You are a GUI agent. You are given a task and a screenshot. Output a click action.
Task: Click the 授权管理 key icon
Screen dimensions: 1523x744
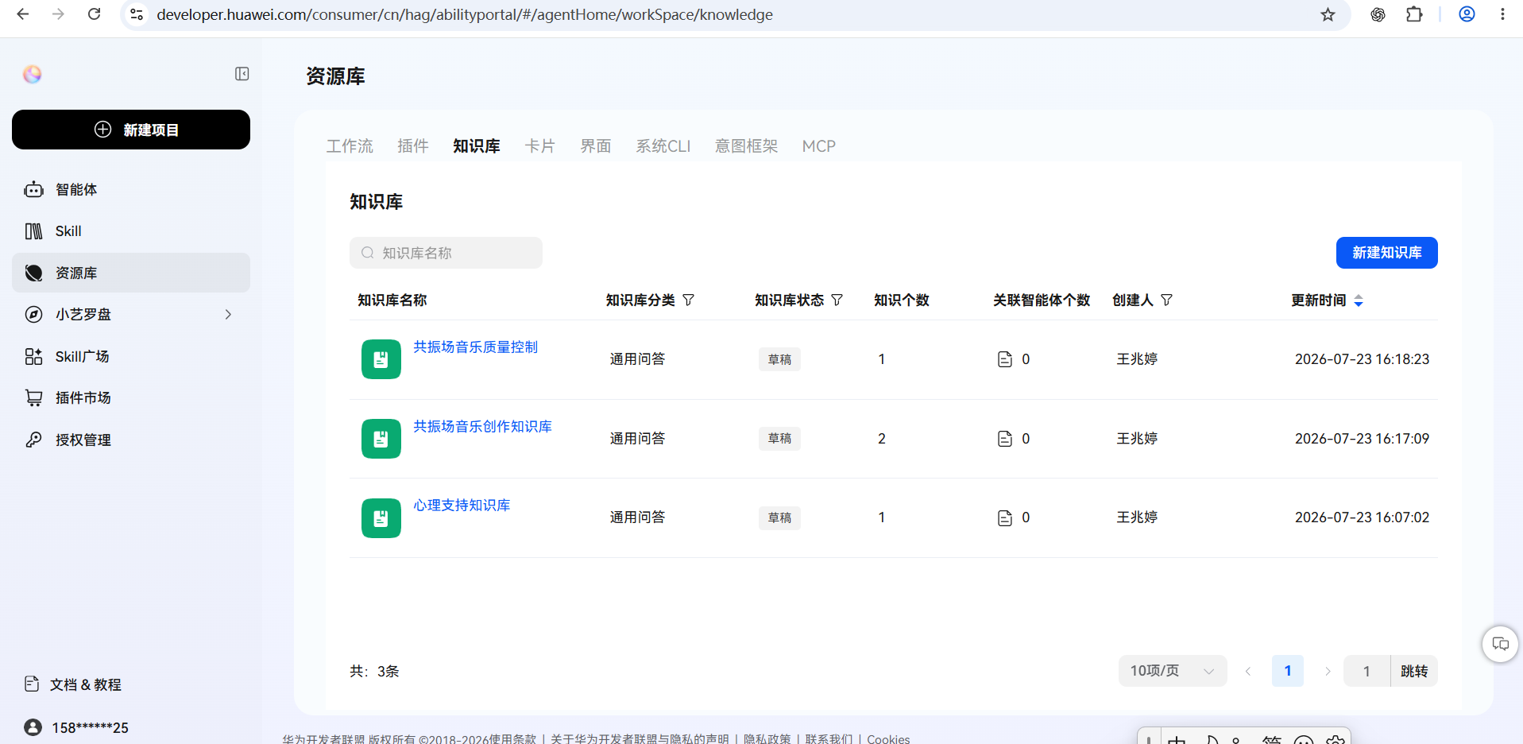click(x=33, y=440)
